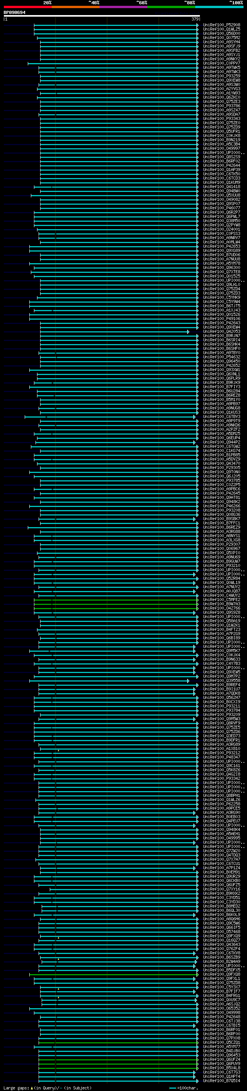Image resolution: width=247 pixels, height=1091 pixels.
Task: Click the UniRef100_Q6ZKC0 label
Action: [x=221, y=98]
